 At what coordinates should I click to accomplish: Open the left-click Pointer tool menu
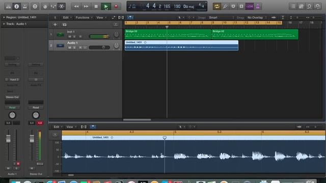[x=181, y=18]
